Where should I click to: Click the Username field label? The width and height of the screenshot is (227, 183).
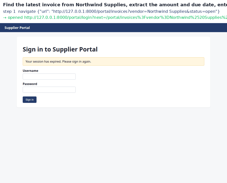[x=31, y=71]
